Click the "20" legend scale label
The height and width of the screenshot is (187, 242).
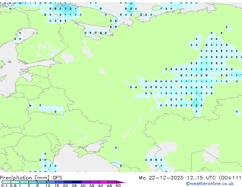click(65, 185)
